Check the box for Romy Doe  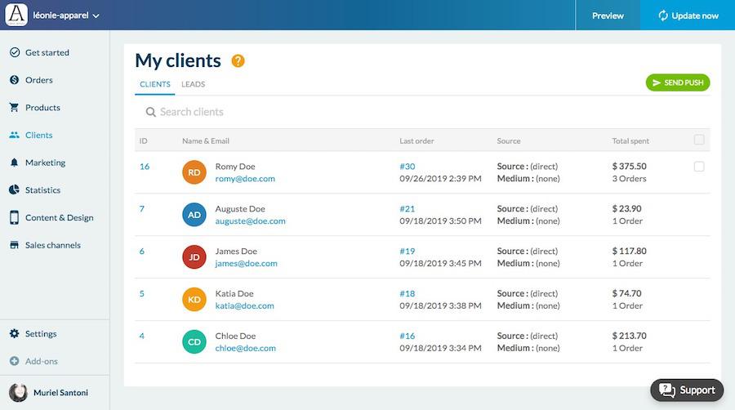(x=699, y=167)
